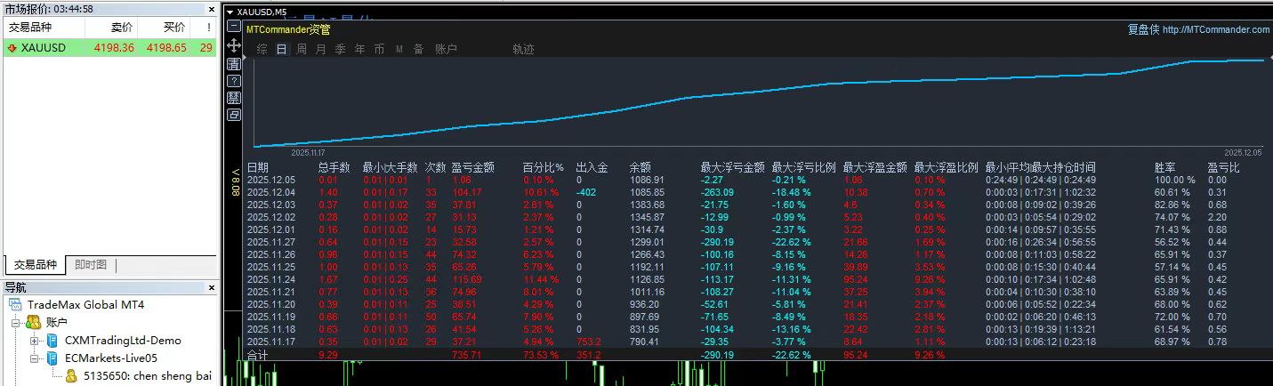Image resolution: width=1273 pixels, height=386 pixels.
Task: Switch to the 即时图 tick chart tab
Action: (90, 265)
